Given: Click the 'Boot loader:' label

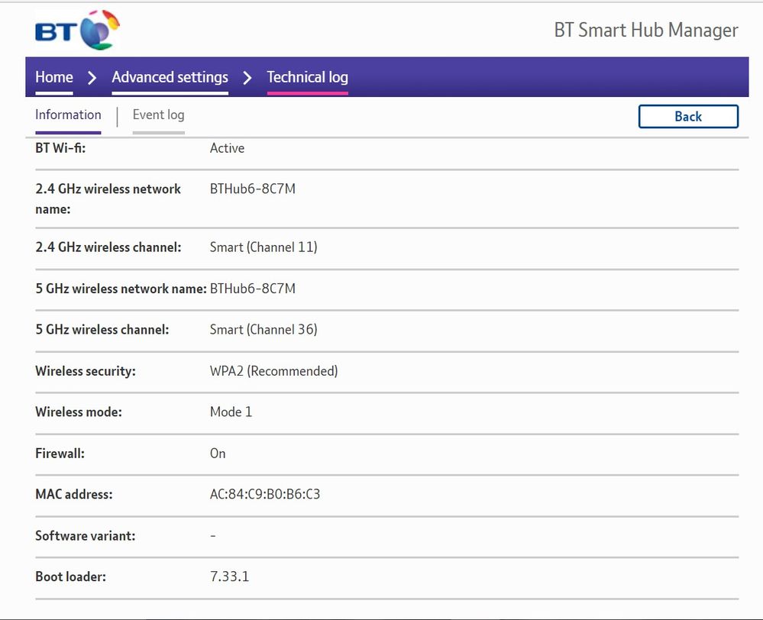Looking at the screenshot, I should [x=70, y=576].
